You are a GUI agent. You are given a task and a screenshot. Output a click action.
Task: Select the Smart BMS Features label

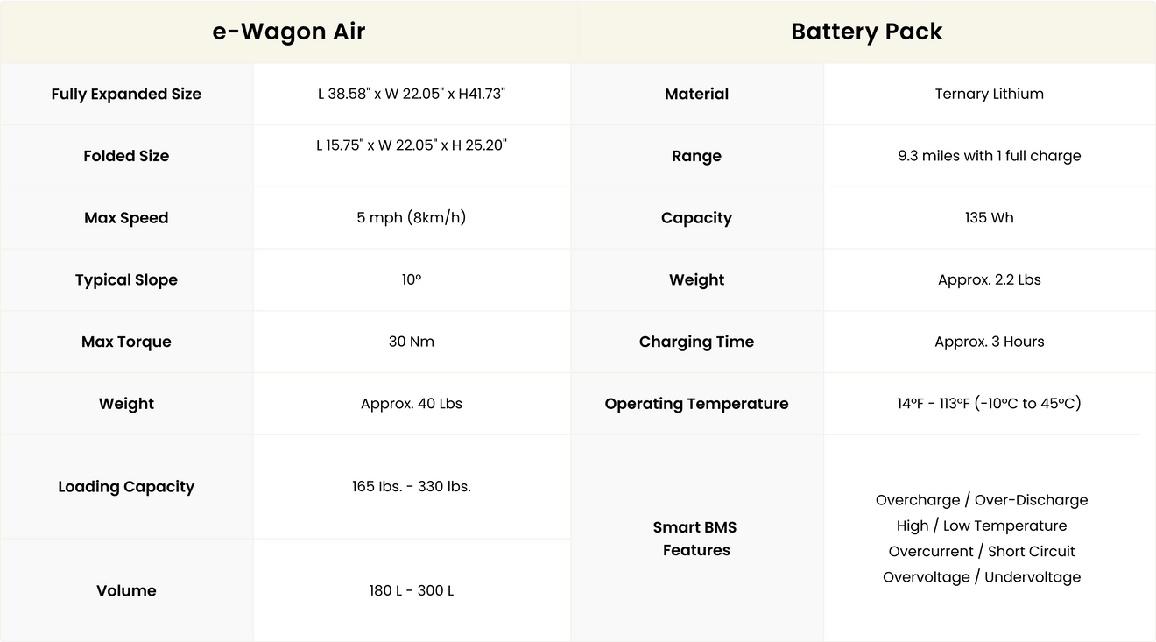point(696,539)
